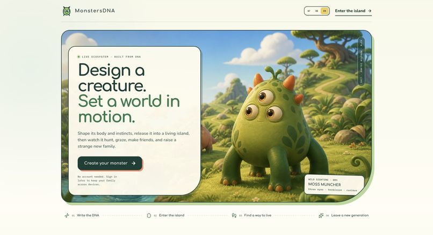Viewport: 433px width, 235px height.
Task: Click the Find a way to live step label
Action: (x=258, y=216)
